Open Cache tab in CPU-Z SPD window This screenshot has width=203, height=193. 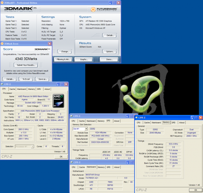click(82, 121)
